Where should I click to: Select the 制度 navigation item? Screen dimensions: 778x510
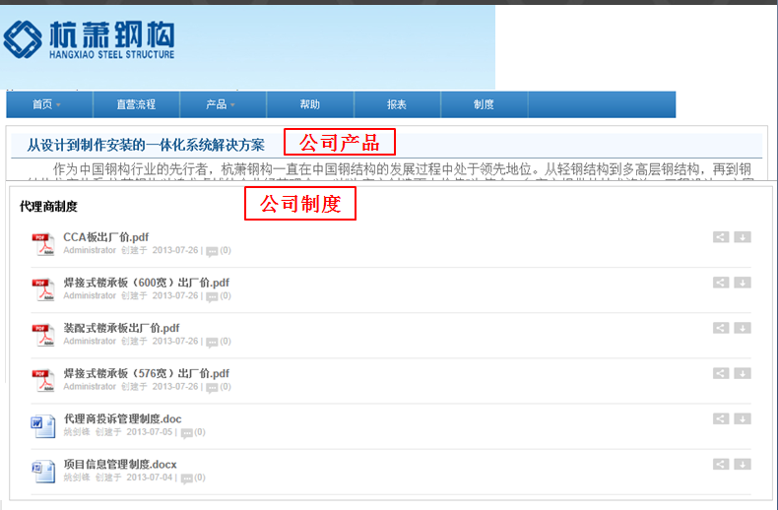[x=484, y=104]
